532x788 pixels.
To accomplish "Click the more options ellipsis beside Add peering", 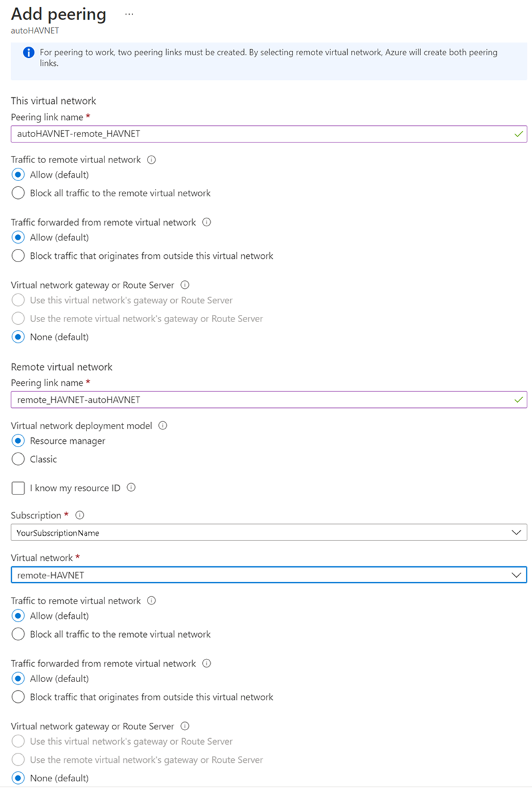I will click(129, 14).
